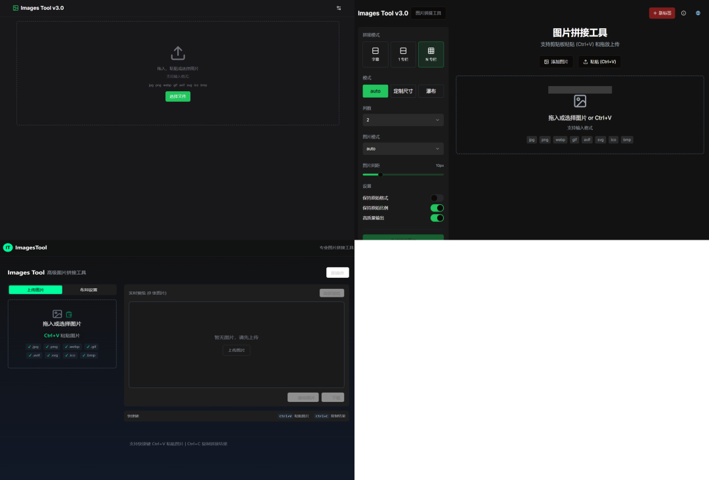The height and width of the screenshot is (480, 709).
Task: Click the bmp format tag in the right drop zone
Action: click(x=627, y=140)
